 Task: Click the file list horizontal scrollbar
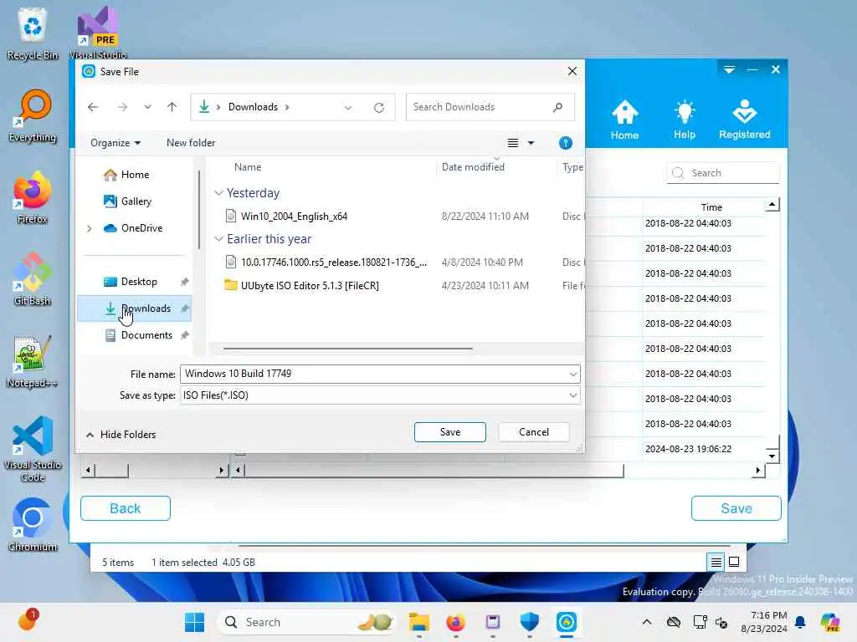(x=347, y=349)
